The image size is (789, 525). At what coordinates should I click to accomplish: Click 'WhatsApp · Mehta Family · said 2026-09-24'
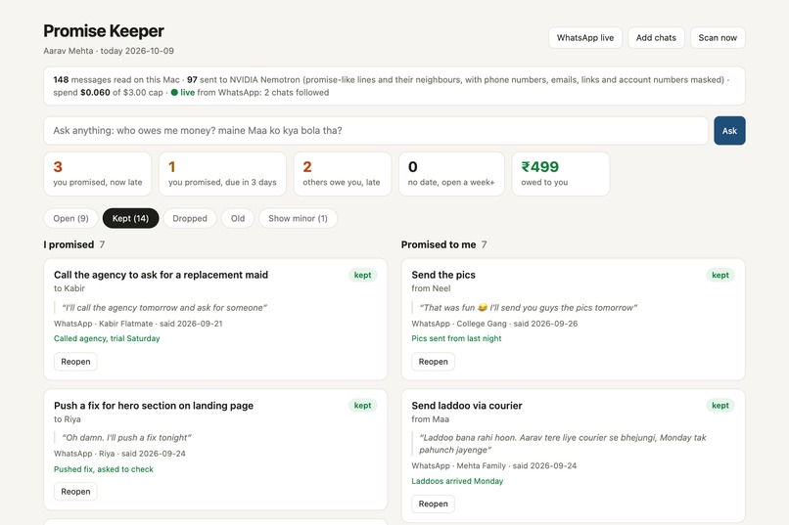click(494, 465)
